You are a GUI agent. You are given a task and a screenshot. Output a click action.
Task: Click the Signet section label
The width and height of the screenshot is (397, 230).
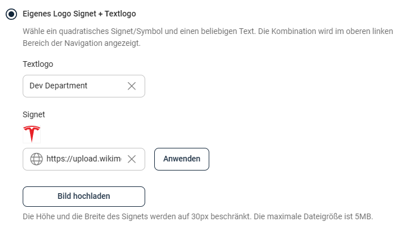pyautogui.click(x=33, y=114)
